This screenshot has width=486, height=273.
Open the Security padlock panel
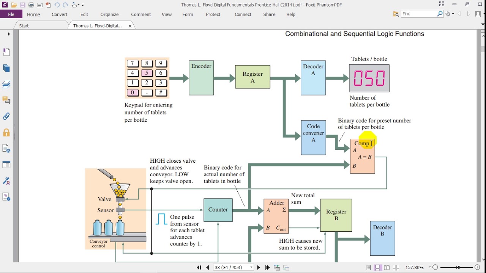click(x=6, y=132)
